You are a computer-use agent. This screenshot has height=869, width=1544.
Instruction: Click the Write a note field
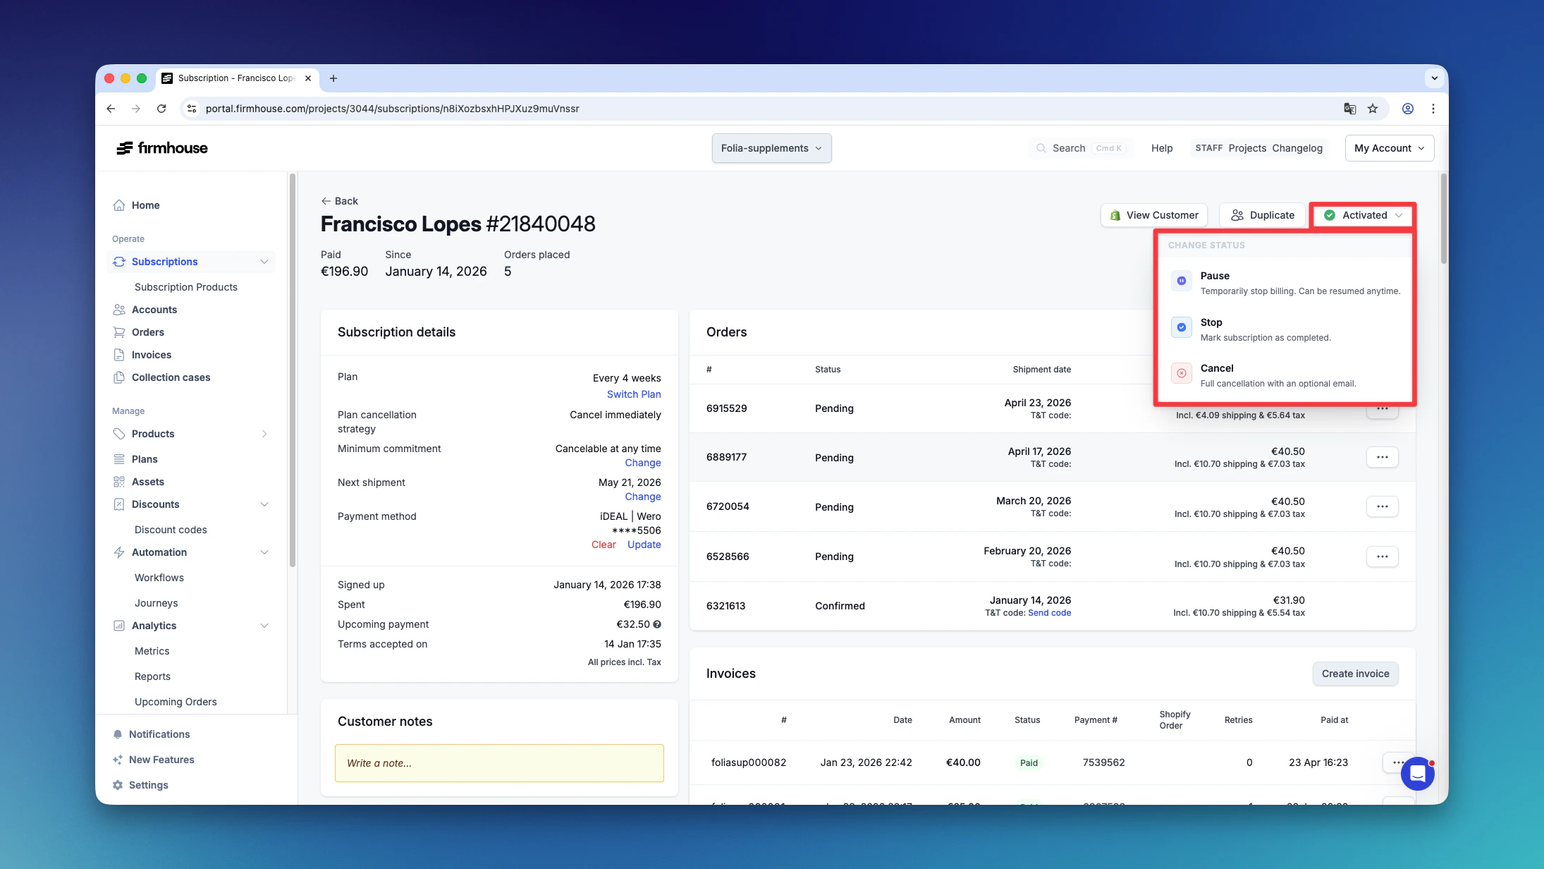click(x=499, y=763)
